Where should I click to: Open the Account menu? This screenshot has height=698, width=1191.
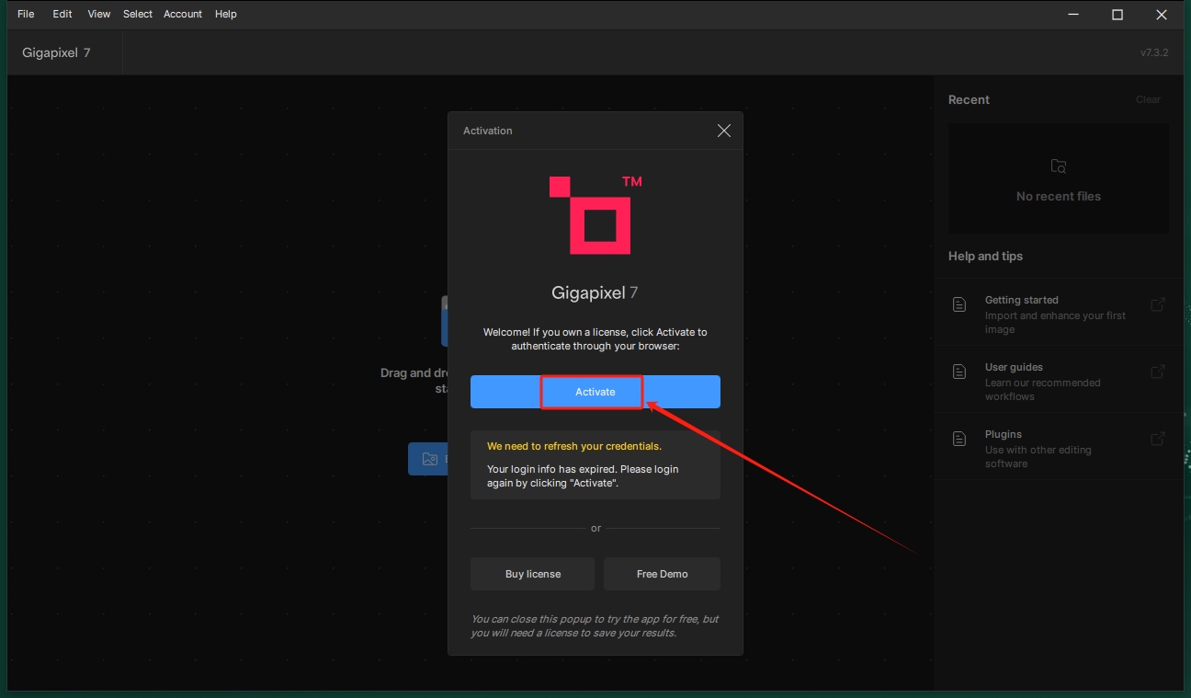[183, 14]
